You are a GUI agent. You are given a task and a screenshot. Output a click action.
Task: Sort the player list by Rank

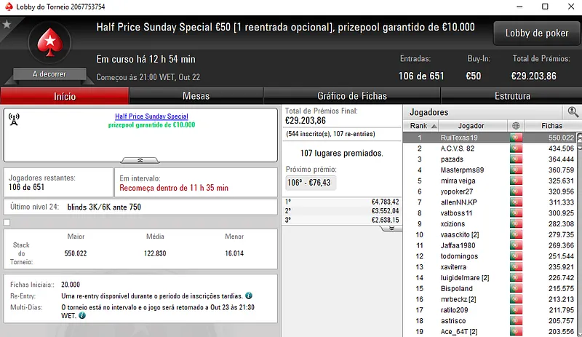pos(418,126)
